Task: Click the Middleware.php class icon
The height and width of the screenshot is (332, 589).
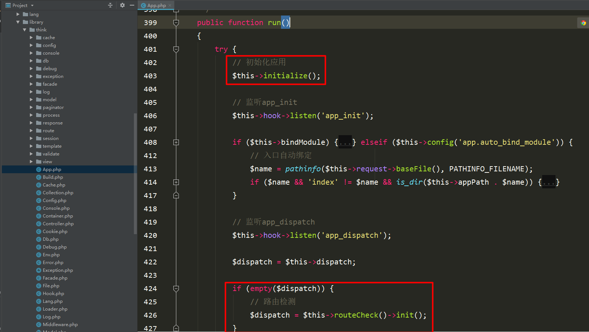Action: click(x=39, y=325)
